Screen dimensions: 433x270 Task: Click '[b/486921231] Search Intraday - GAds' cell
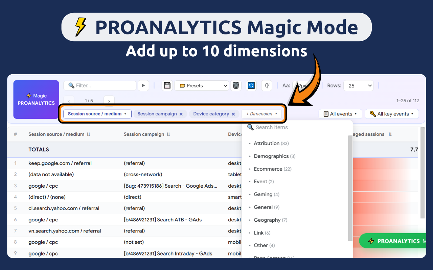pyautogui.click(x=168, y=253)
